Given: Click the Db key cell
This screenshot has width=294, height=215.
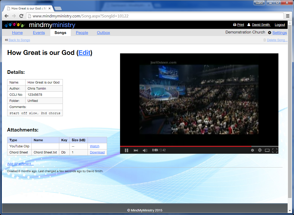Looking at the screenshot, I should [x=64, y=152].
